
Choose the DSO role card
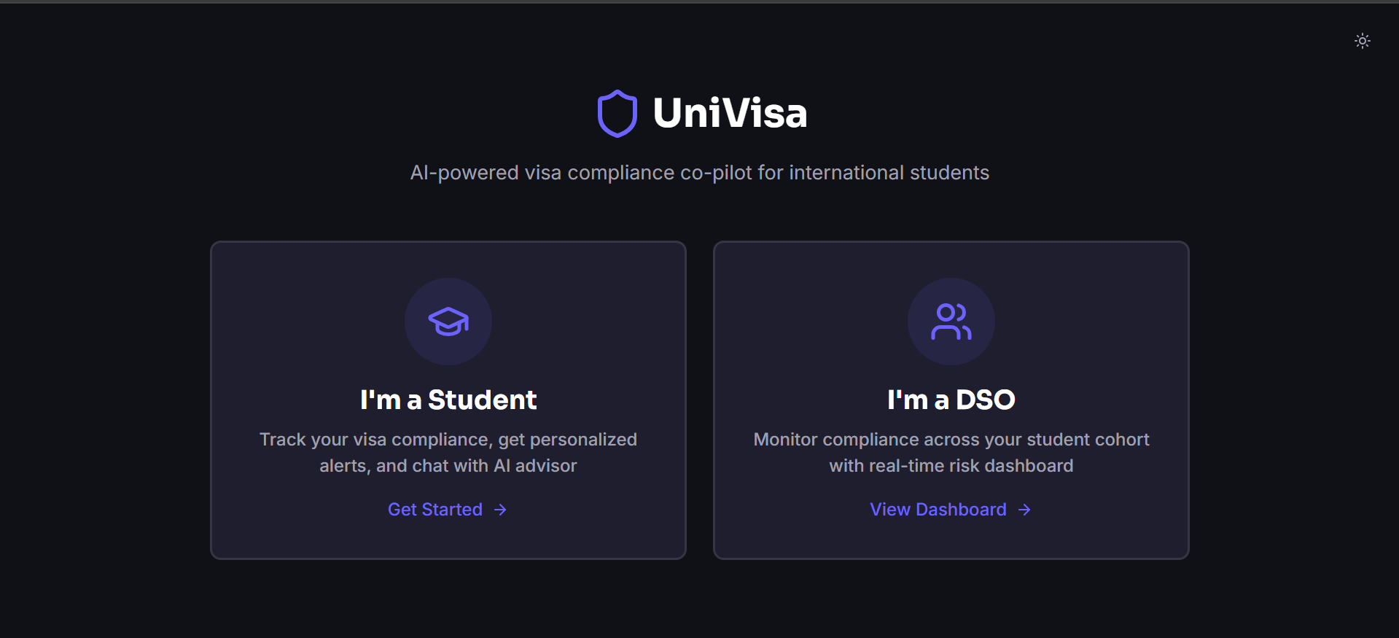(x=951, y=400)
